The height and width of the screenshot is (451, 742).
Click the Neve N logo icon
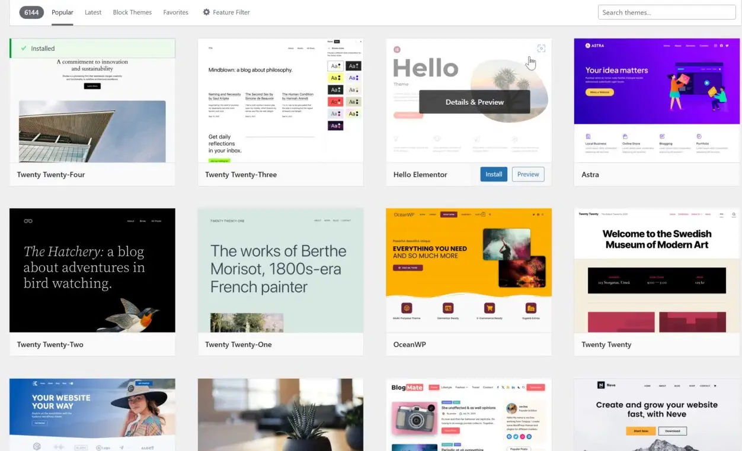[x=600, y=385]
